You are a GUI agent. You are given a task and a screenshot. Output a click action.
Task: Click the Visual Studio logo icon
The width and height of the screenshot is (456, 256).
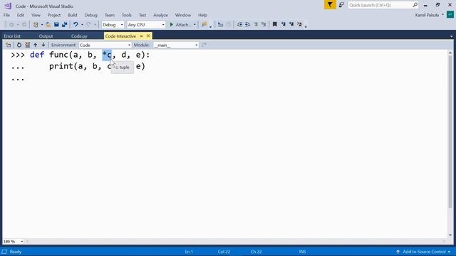point(8,6)
